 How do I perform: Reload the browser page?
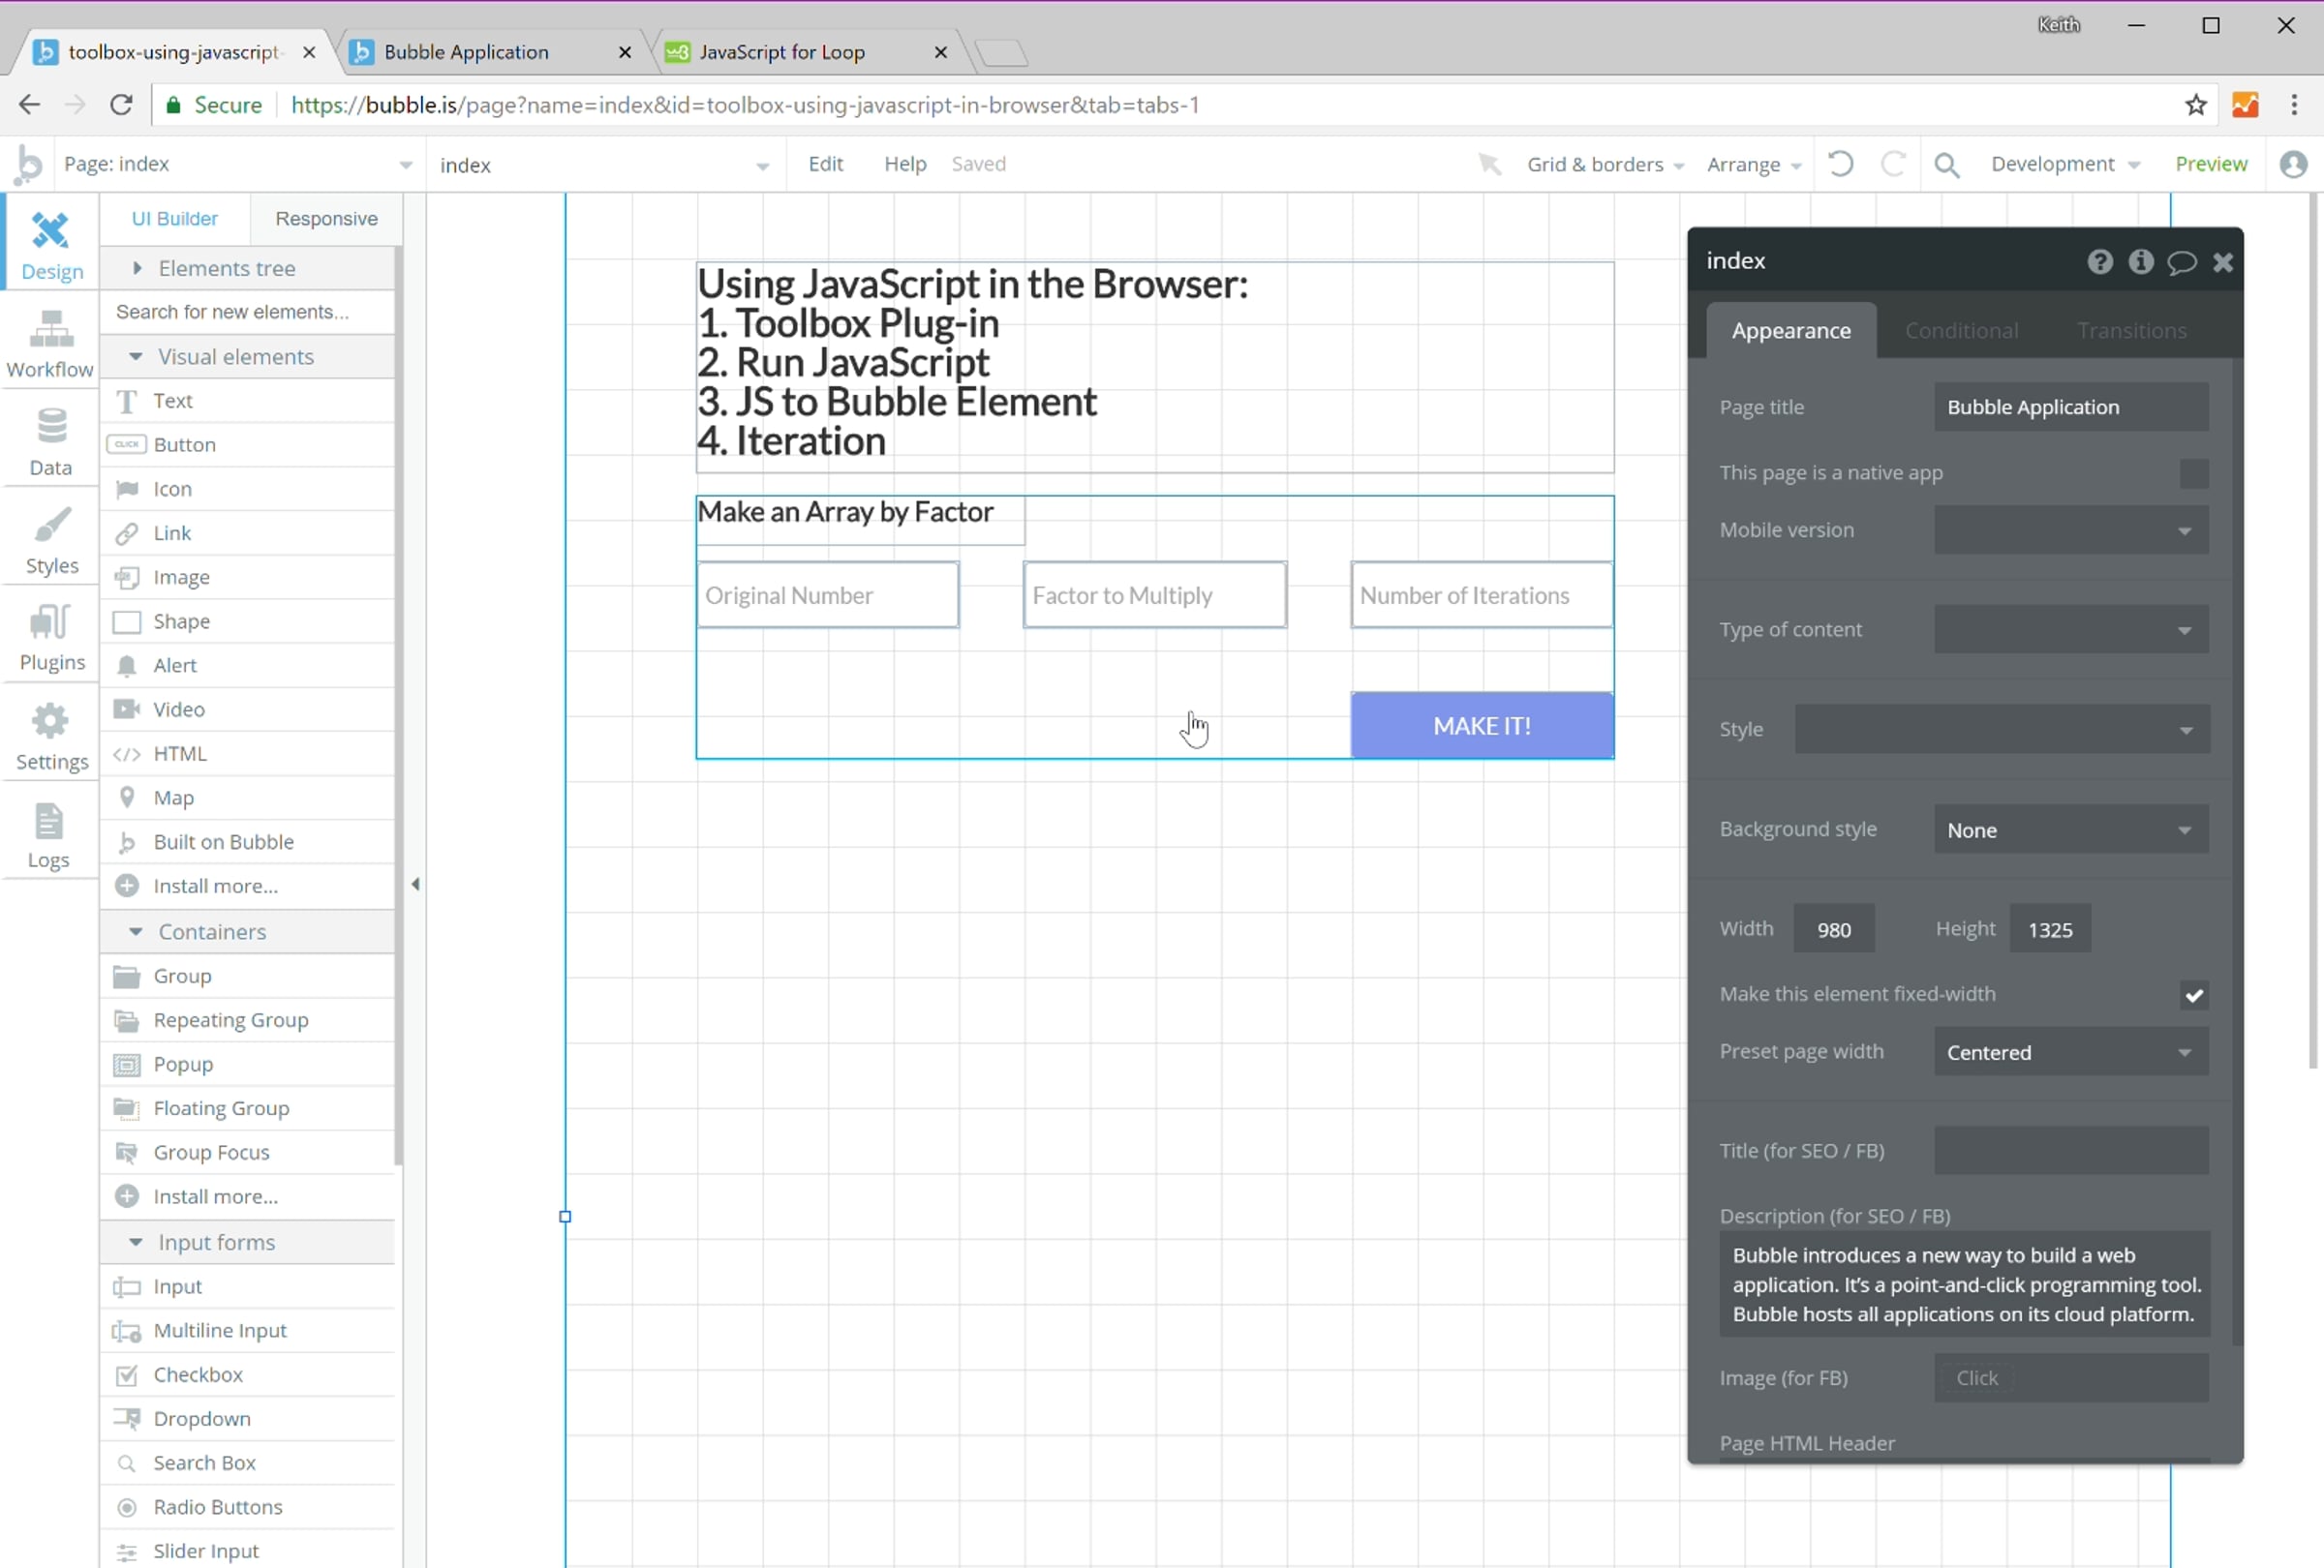point(121,105)
